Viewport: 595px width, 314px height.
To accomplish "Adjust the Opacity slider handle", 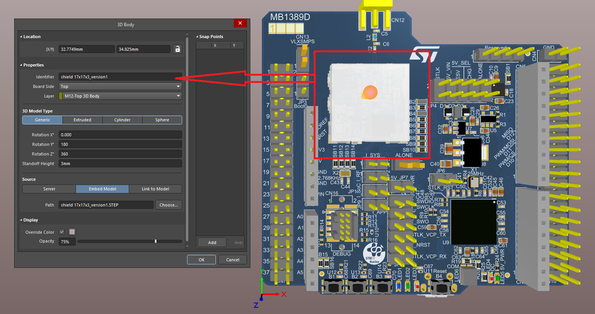I will coord(155,241).
